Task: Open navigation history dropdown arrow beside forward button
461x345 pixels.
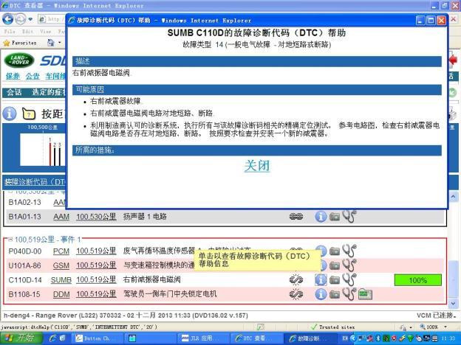Action: tap(30, 20)
